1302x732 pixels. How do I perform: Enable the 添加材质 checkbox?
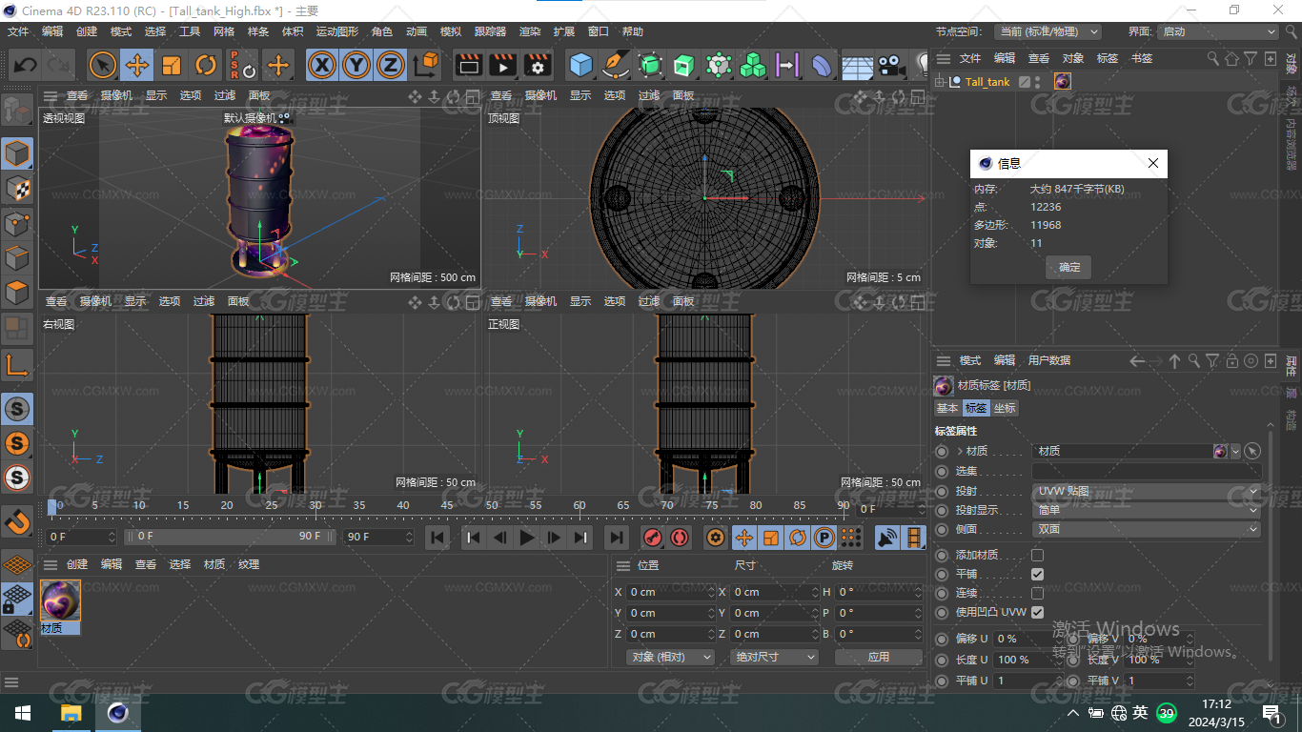1037,555
